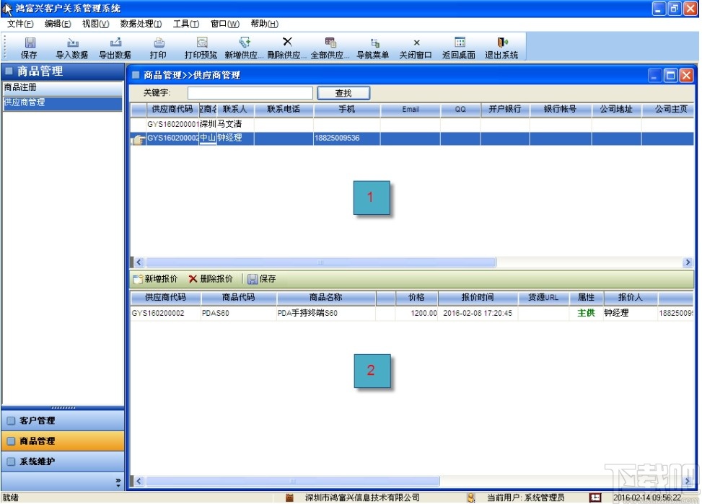Switch to the 系统维护 panel
Image resolution: width=702 pixels, height=504 pixels.
[63, 462]
